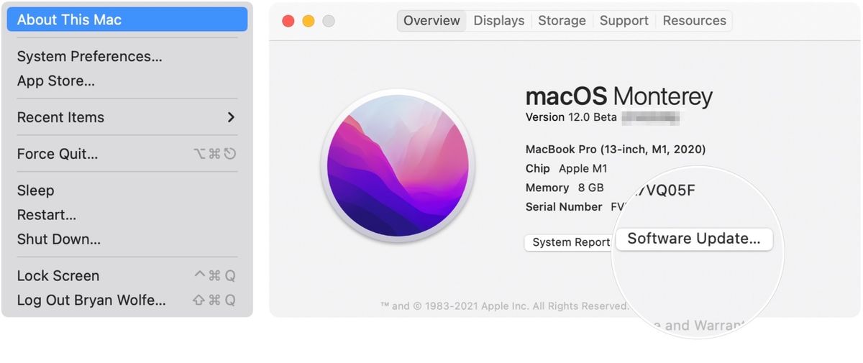Click the macOS Monterey logo image
863x363 pixels.
coord(398,167)
